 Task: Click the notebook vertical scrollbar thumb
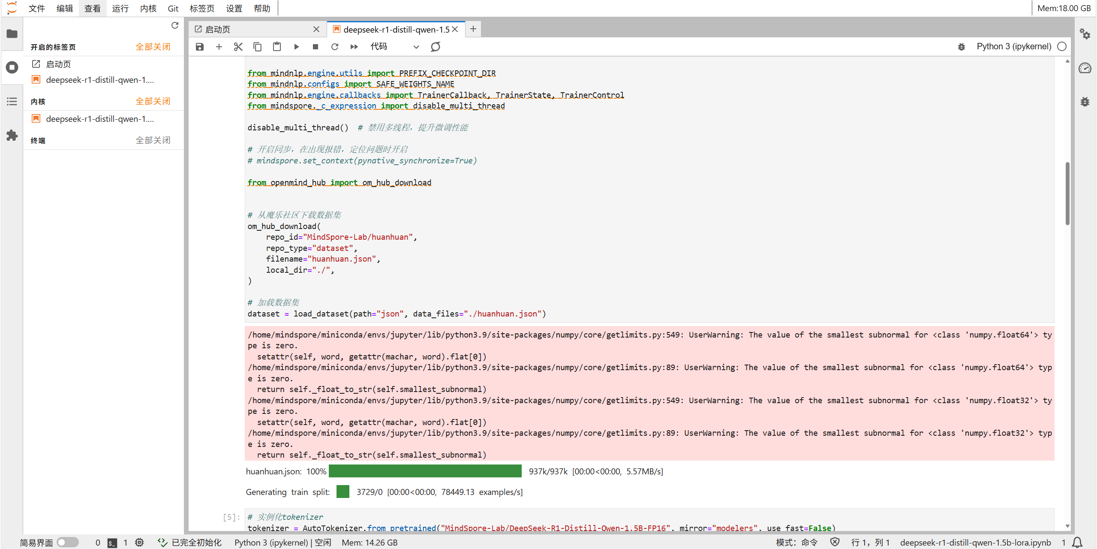(1067, 193)
